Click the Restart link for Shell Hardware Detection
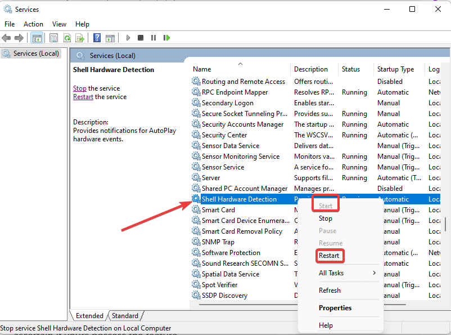 83,96
